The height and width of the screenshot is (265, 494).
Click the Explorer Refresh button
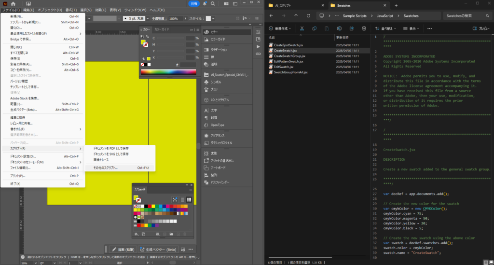tap(308, 16)
